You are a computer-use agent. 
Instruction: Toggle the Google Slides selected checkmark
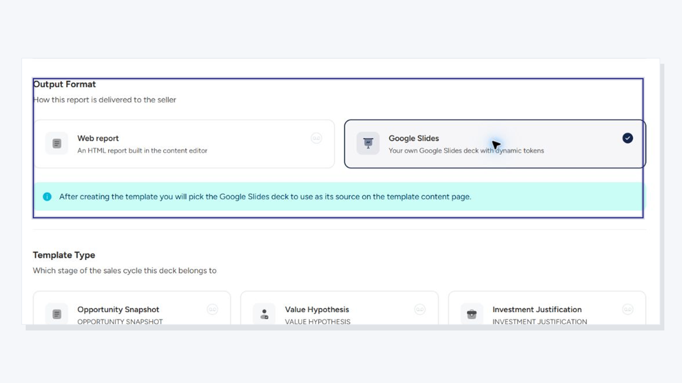628,138
